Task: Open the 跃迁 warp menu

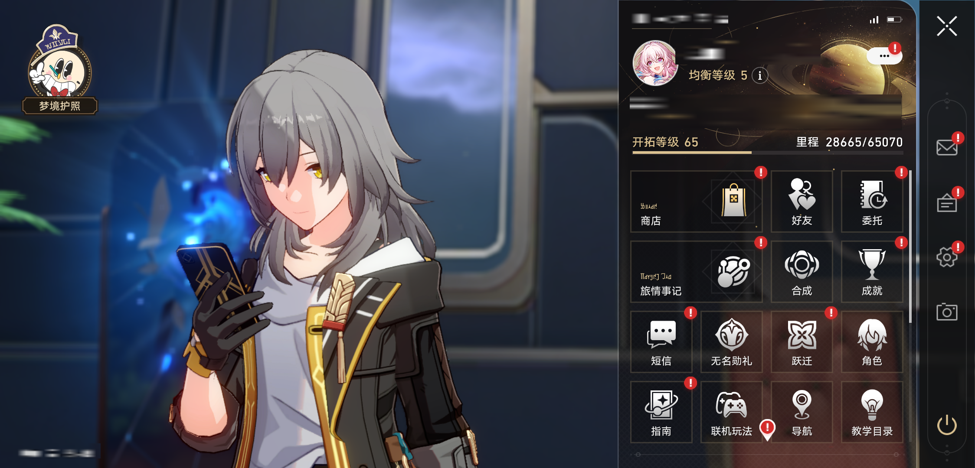Action: point(802,342)
